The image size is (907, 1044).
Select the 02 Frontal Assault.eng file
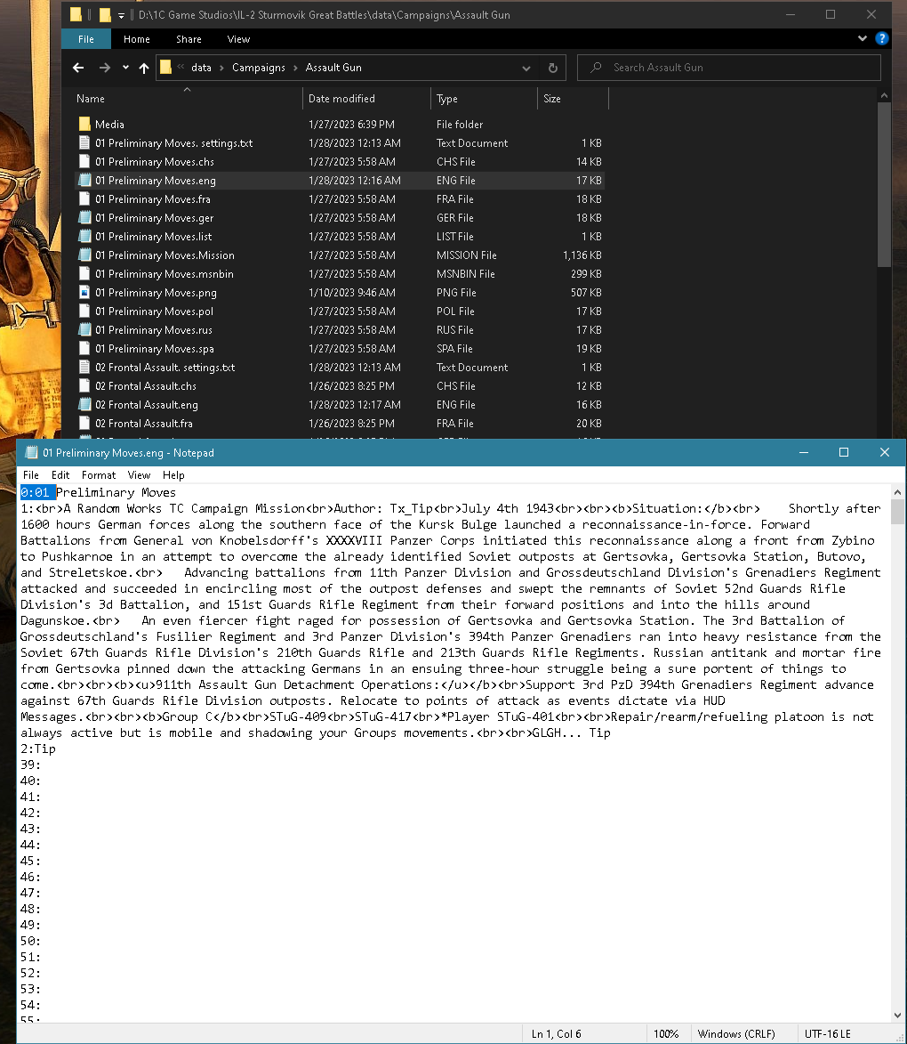pyautogui.click(x=147, y=404)
